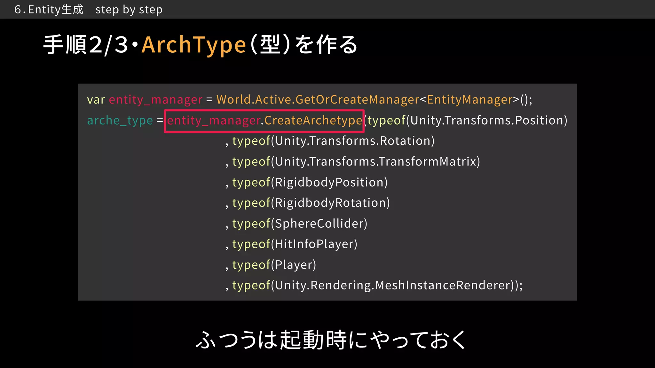Click the footer caption 'ふつうは起動時にやっておく'

point(331,340)
